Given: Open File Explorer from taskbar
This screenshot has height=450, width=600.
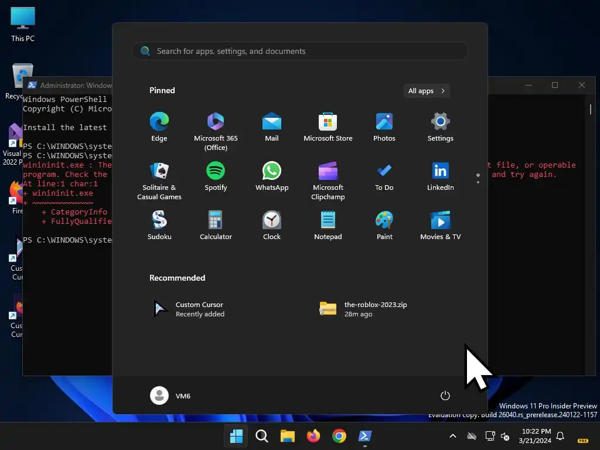Looking at the screenshot, I should pyautogui.click(x=287, y=436).
